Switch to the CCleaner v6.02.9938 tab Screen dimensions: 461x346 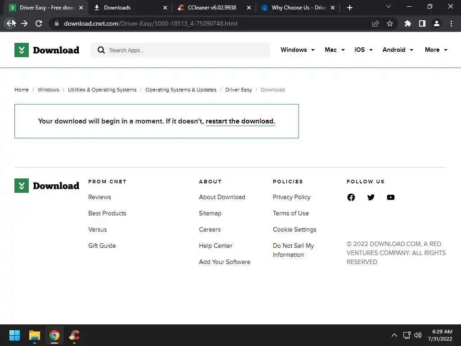213,8
